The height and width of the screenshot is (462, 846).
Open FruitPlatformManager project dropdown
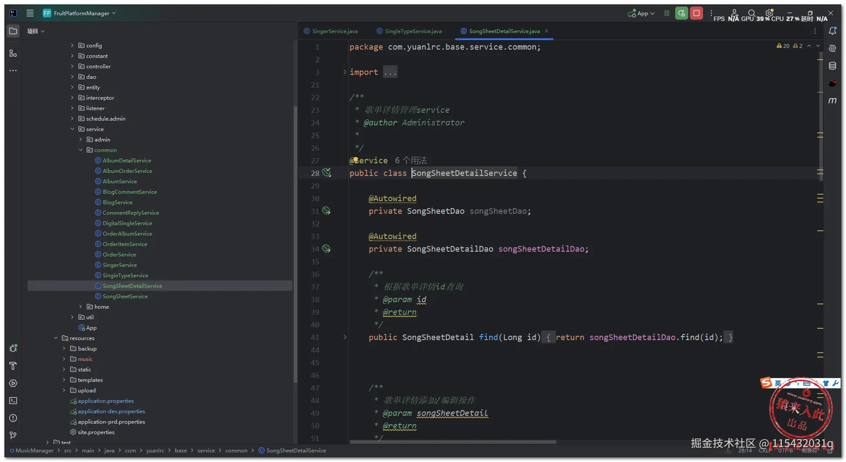(79, 13)
